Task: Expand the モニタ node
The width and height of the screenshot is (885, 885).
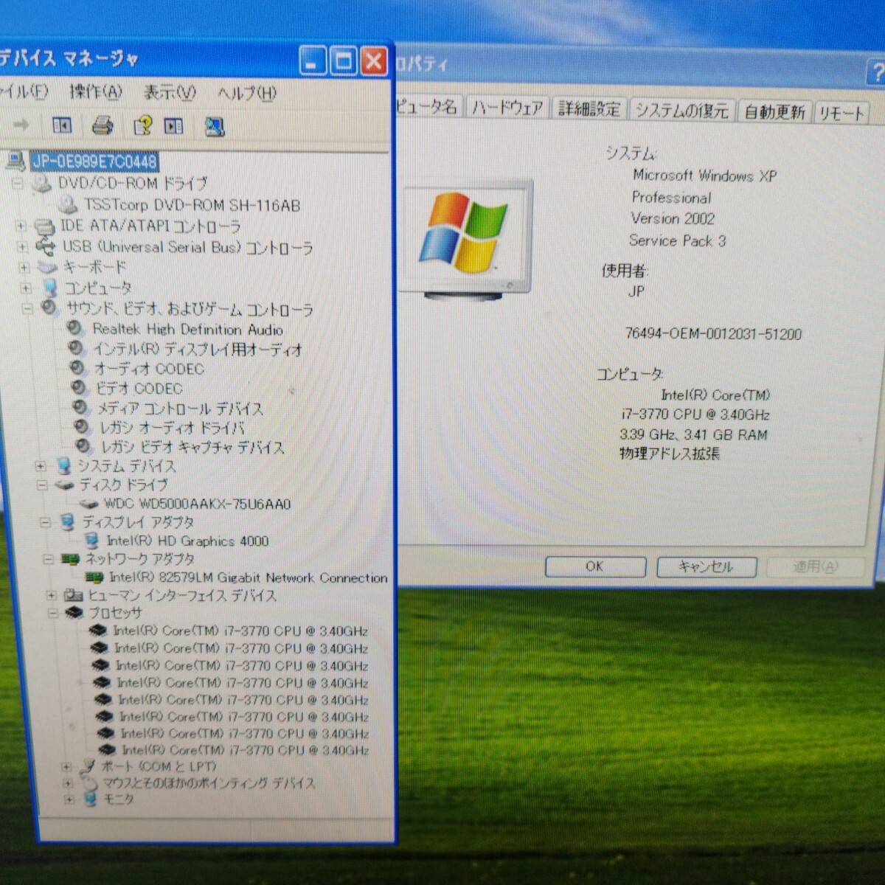Action: pyautogui.click(x=69, y=799)
